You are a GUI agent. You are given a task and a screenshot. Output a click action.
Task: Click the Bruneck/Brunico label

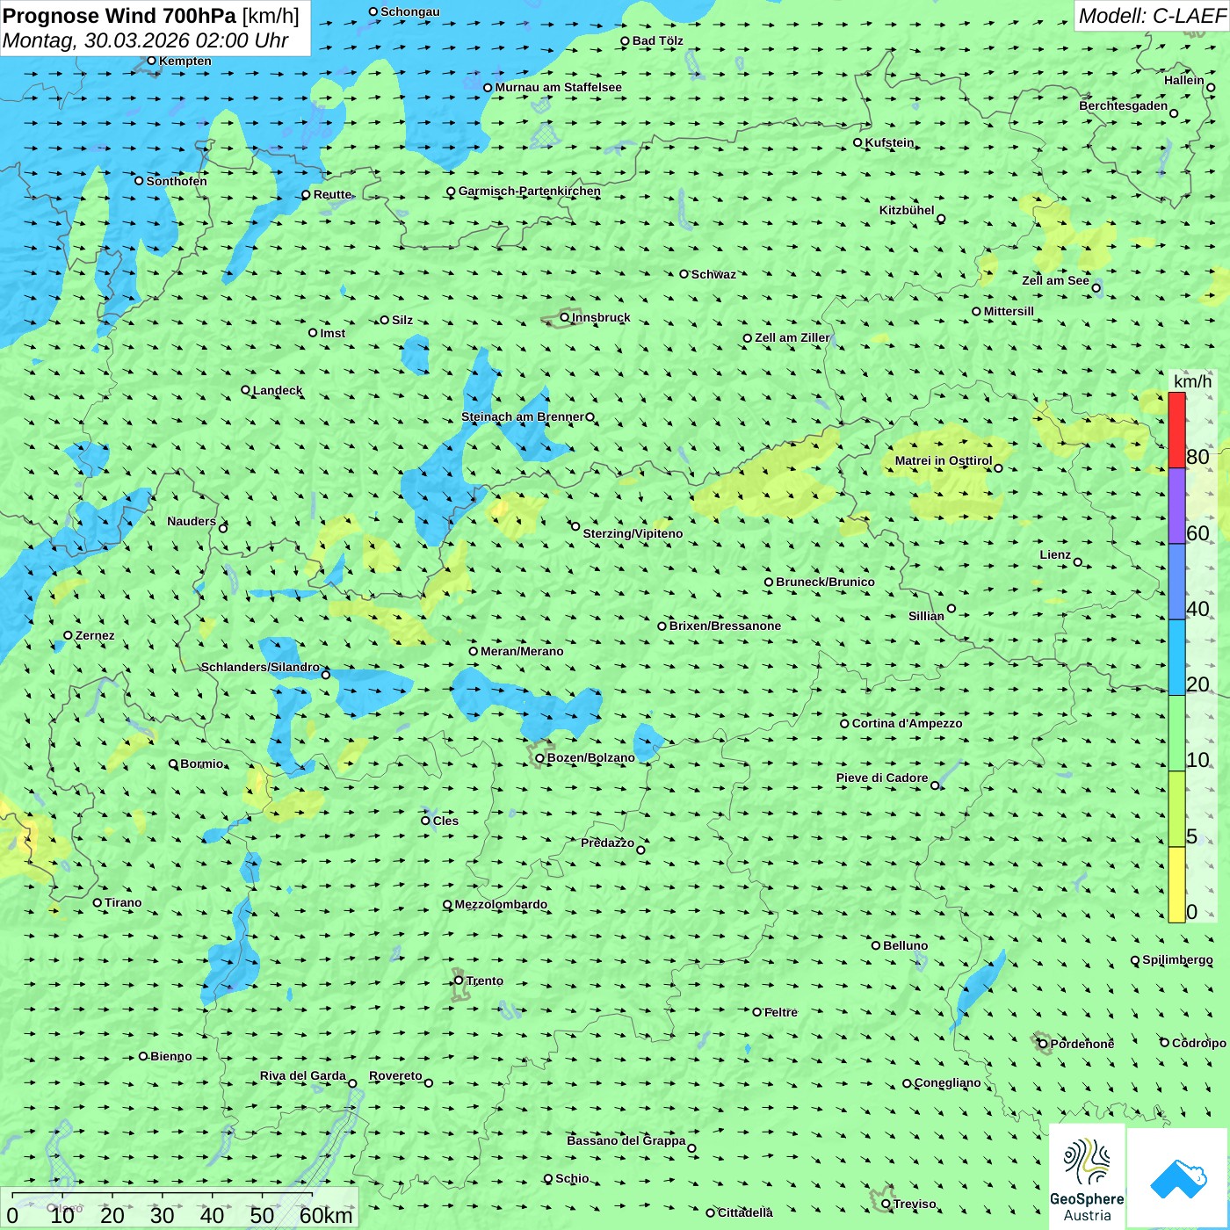point(825,582)
